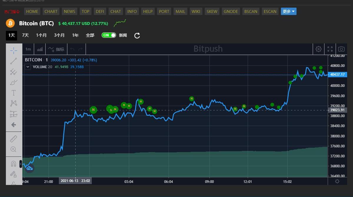Screen dimensions: 353x197
Task: Open the CHART command
Action: tap(51, 11)
